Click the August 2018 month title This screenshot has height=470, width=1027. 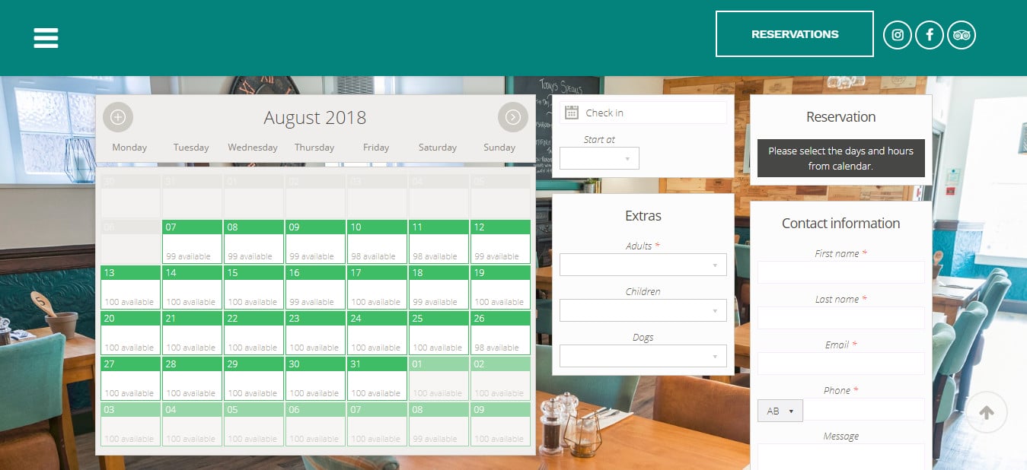(x=315, y=118)
